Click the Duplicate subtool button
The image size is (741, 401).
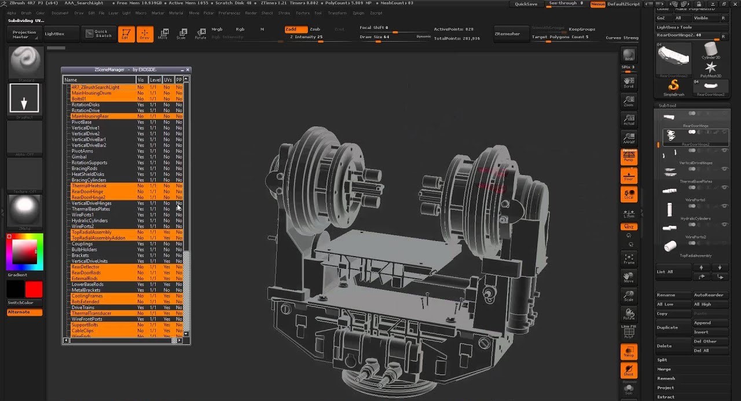coord(667,327)
